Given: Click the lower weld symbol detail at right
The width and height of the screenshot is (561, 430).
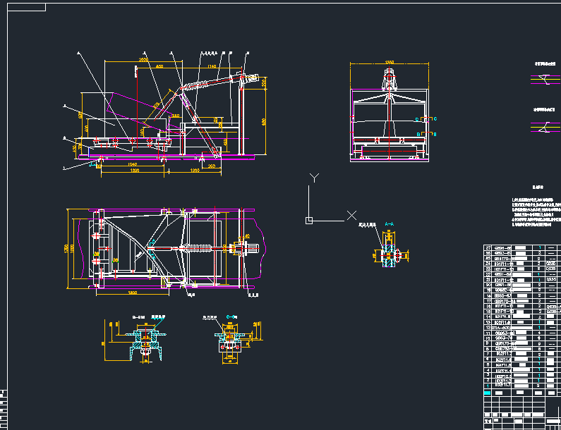Looking at the screenshot, I should pyautogui.click(x=546, y=127).
